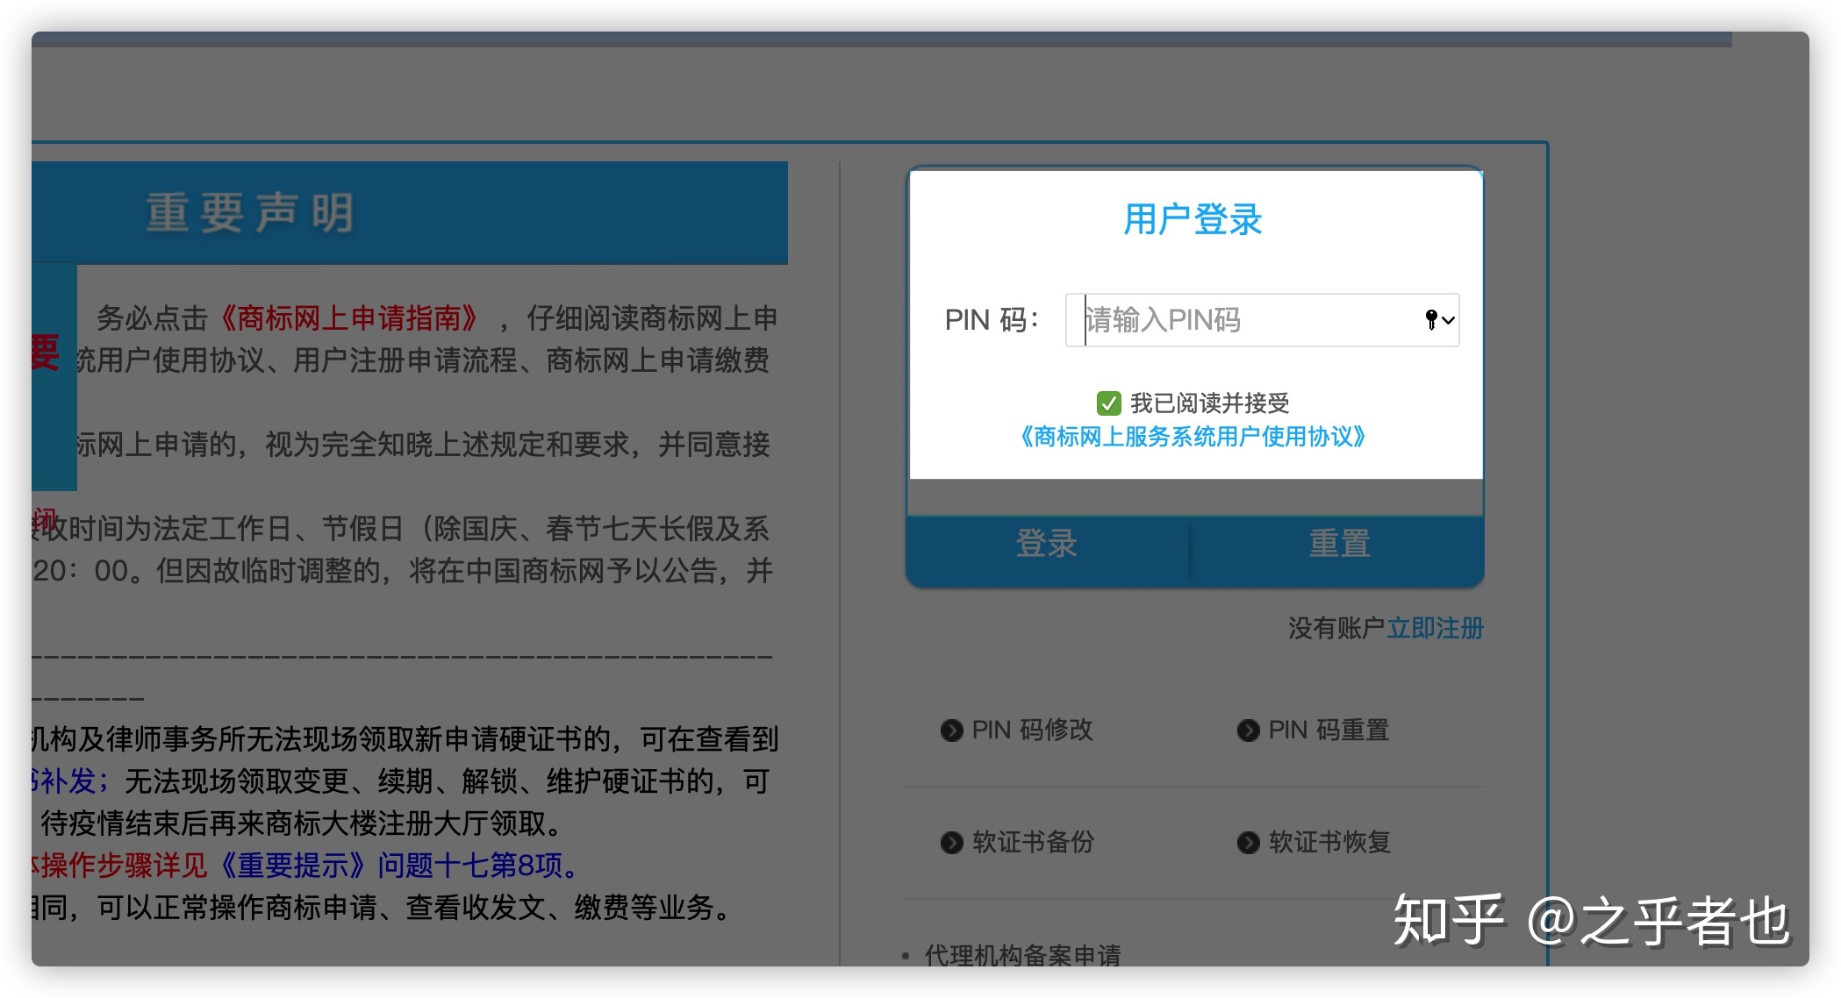
Task: Open the red 《商标网上申请指南》 link
Action: [x=348, y=318]
